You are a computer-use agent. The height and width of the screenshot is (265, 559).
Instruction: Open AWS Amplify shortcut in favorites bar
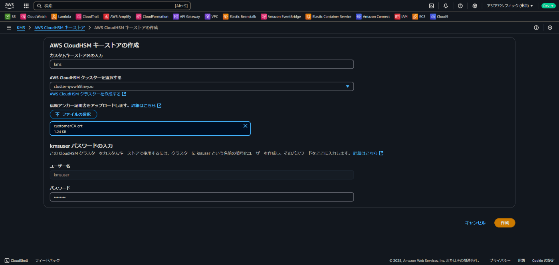118,16
